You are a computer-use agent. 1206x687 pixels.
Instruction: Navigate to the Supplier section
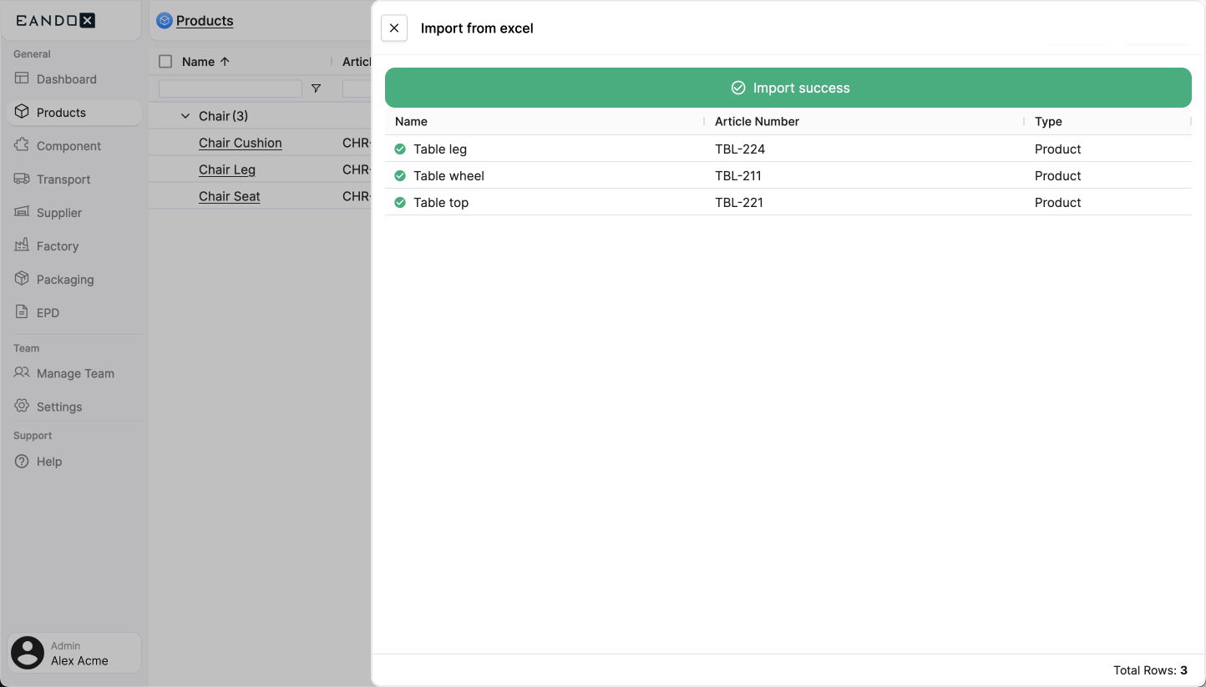point(58,212)
